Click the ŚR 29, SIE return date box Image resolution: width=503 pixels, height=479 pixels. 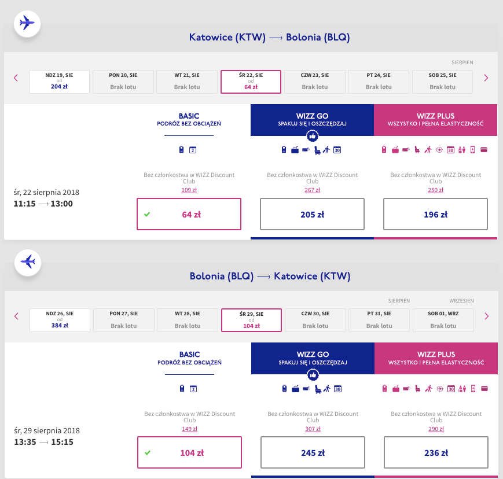[251, 320]
